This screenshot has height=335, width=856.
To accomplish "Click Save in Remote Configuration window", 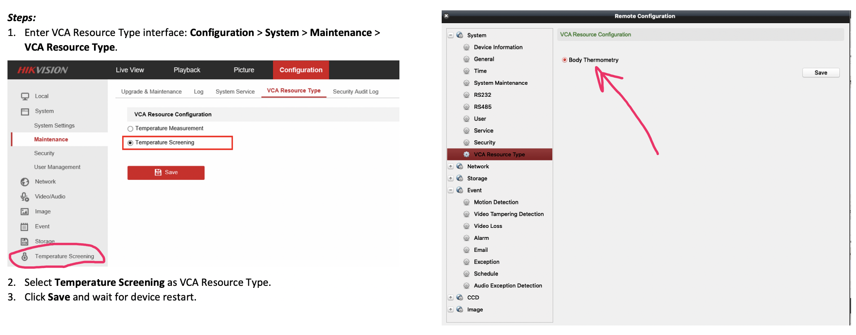I will pyautogui.click(x=821, y=73).
